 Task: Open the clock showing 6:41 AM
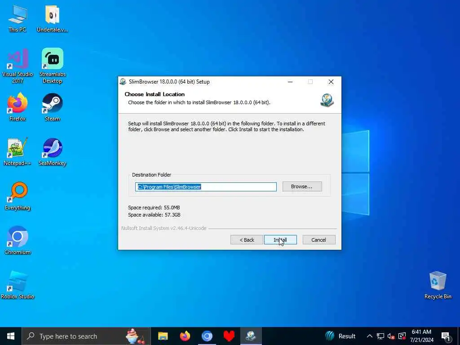tap(421, 336)
